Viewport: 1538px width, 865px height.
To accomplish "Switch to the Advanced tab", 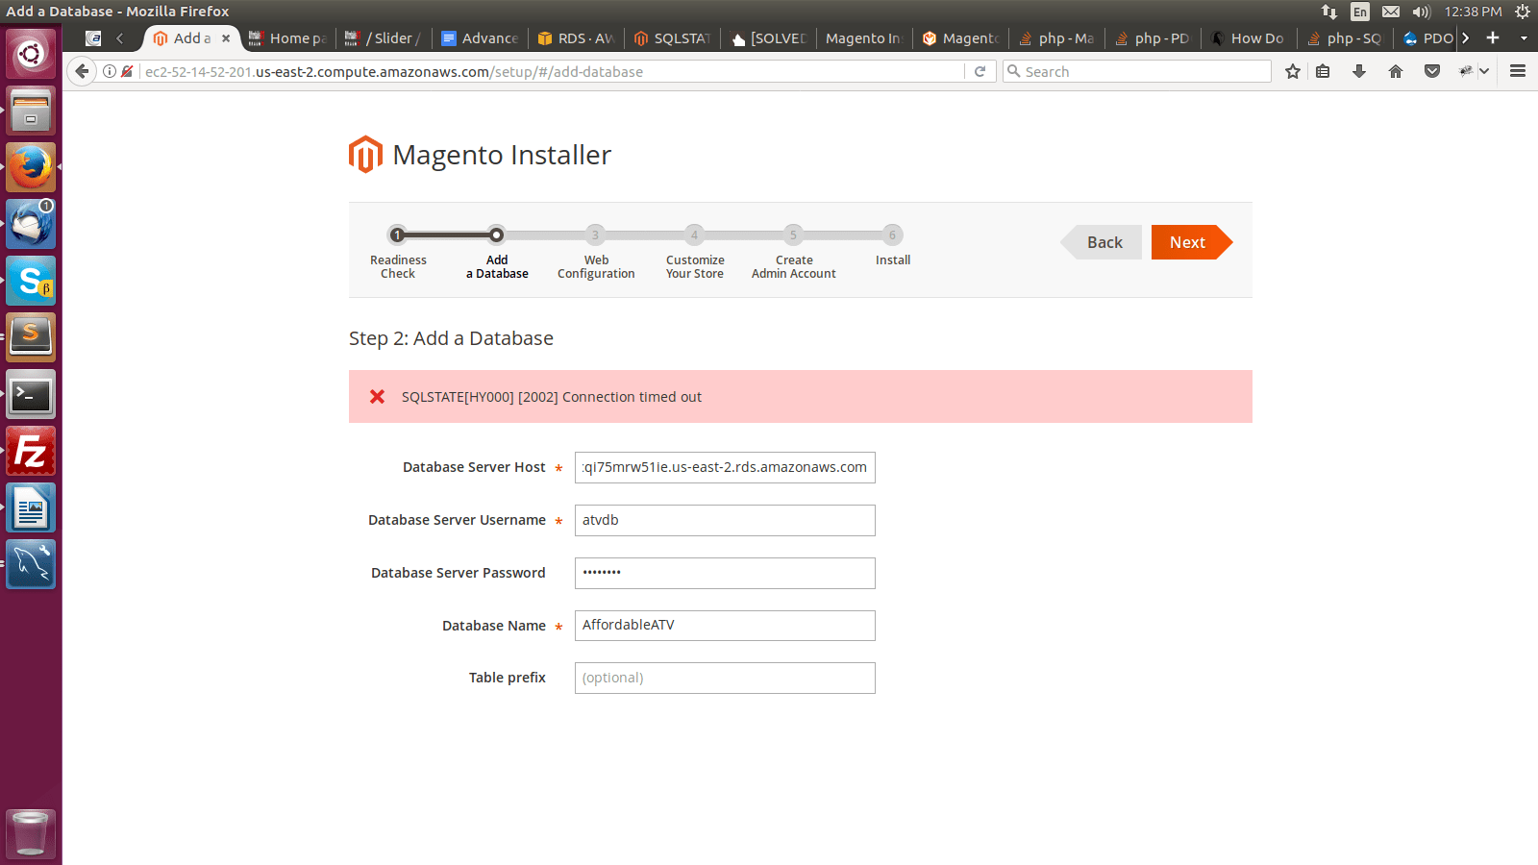I will [480, 38].
